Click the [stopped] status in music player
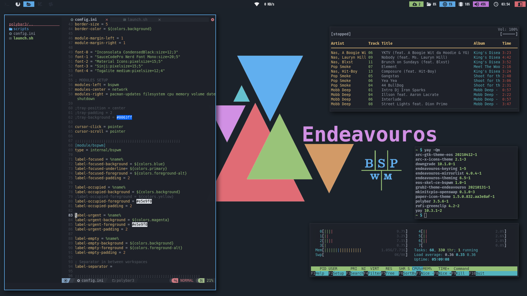The image size is (527, 296). coord(341,34)
